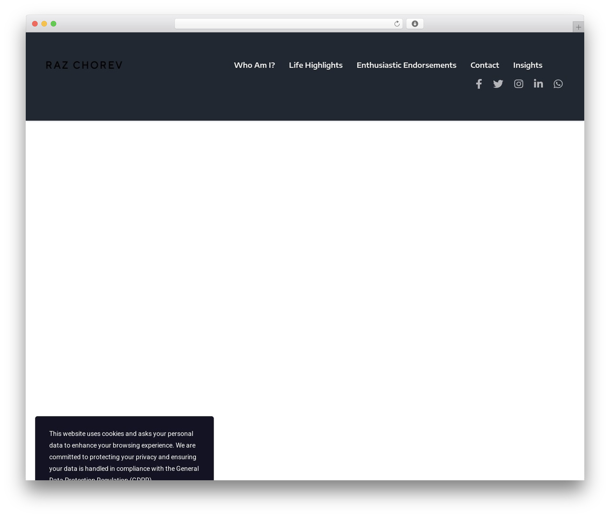Viewport: 610px width, 517px height.
Task: Minimize window using yellow button
Action: point(44,24)
